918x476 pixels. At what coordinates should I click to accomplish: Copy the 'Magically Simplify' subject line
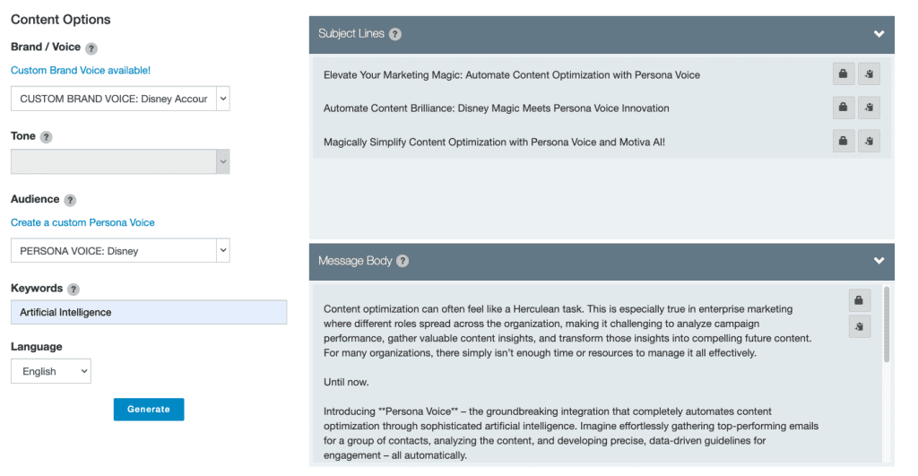tap(869, 141)
